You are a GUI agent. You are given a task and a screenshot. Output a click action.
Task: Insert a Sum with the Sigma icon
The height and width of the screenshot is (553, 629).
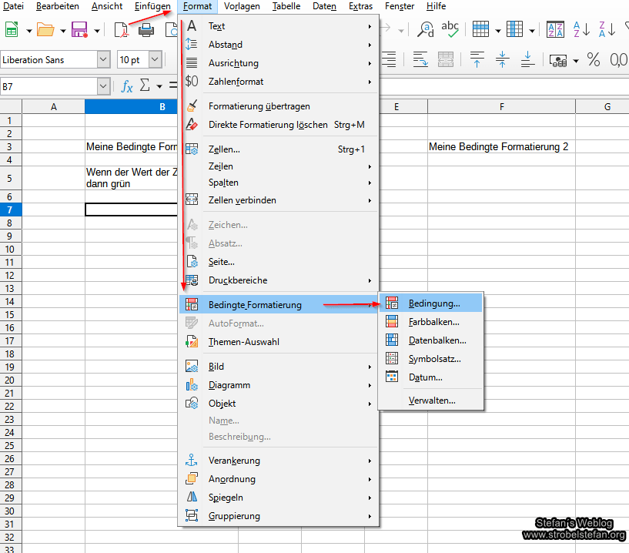(x=144, y=86)
